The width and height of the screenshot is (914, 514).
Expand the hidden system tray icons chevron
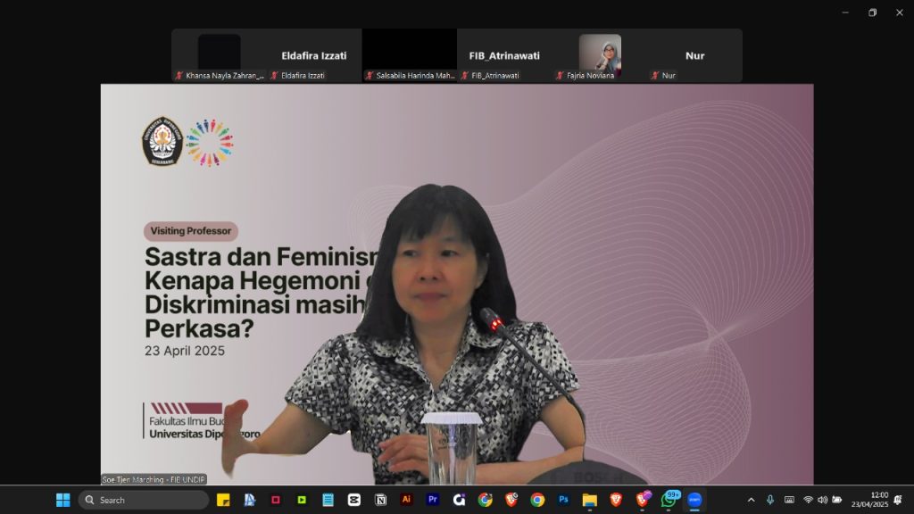tap(751, 500)
